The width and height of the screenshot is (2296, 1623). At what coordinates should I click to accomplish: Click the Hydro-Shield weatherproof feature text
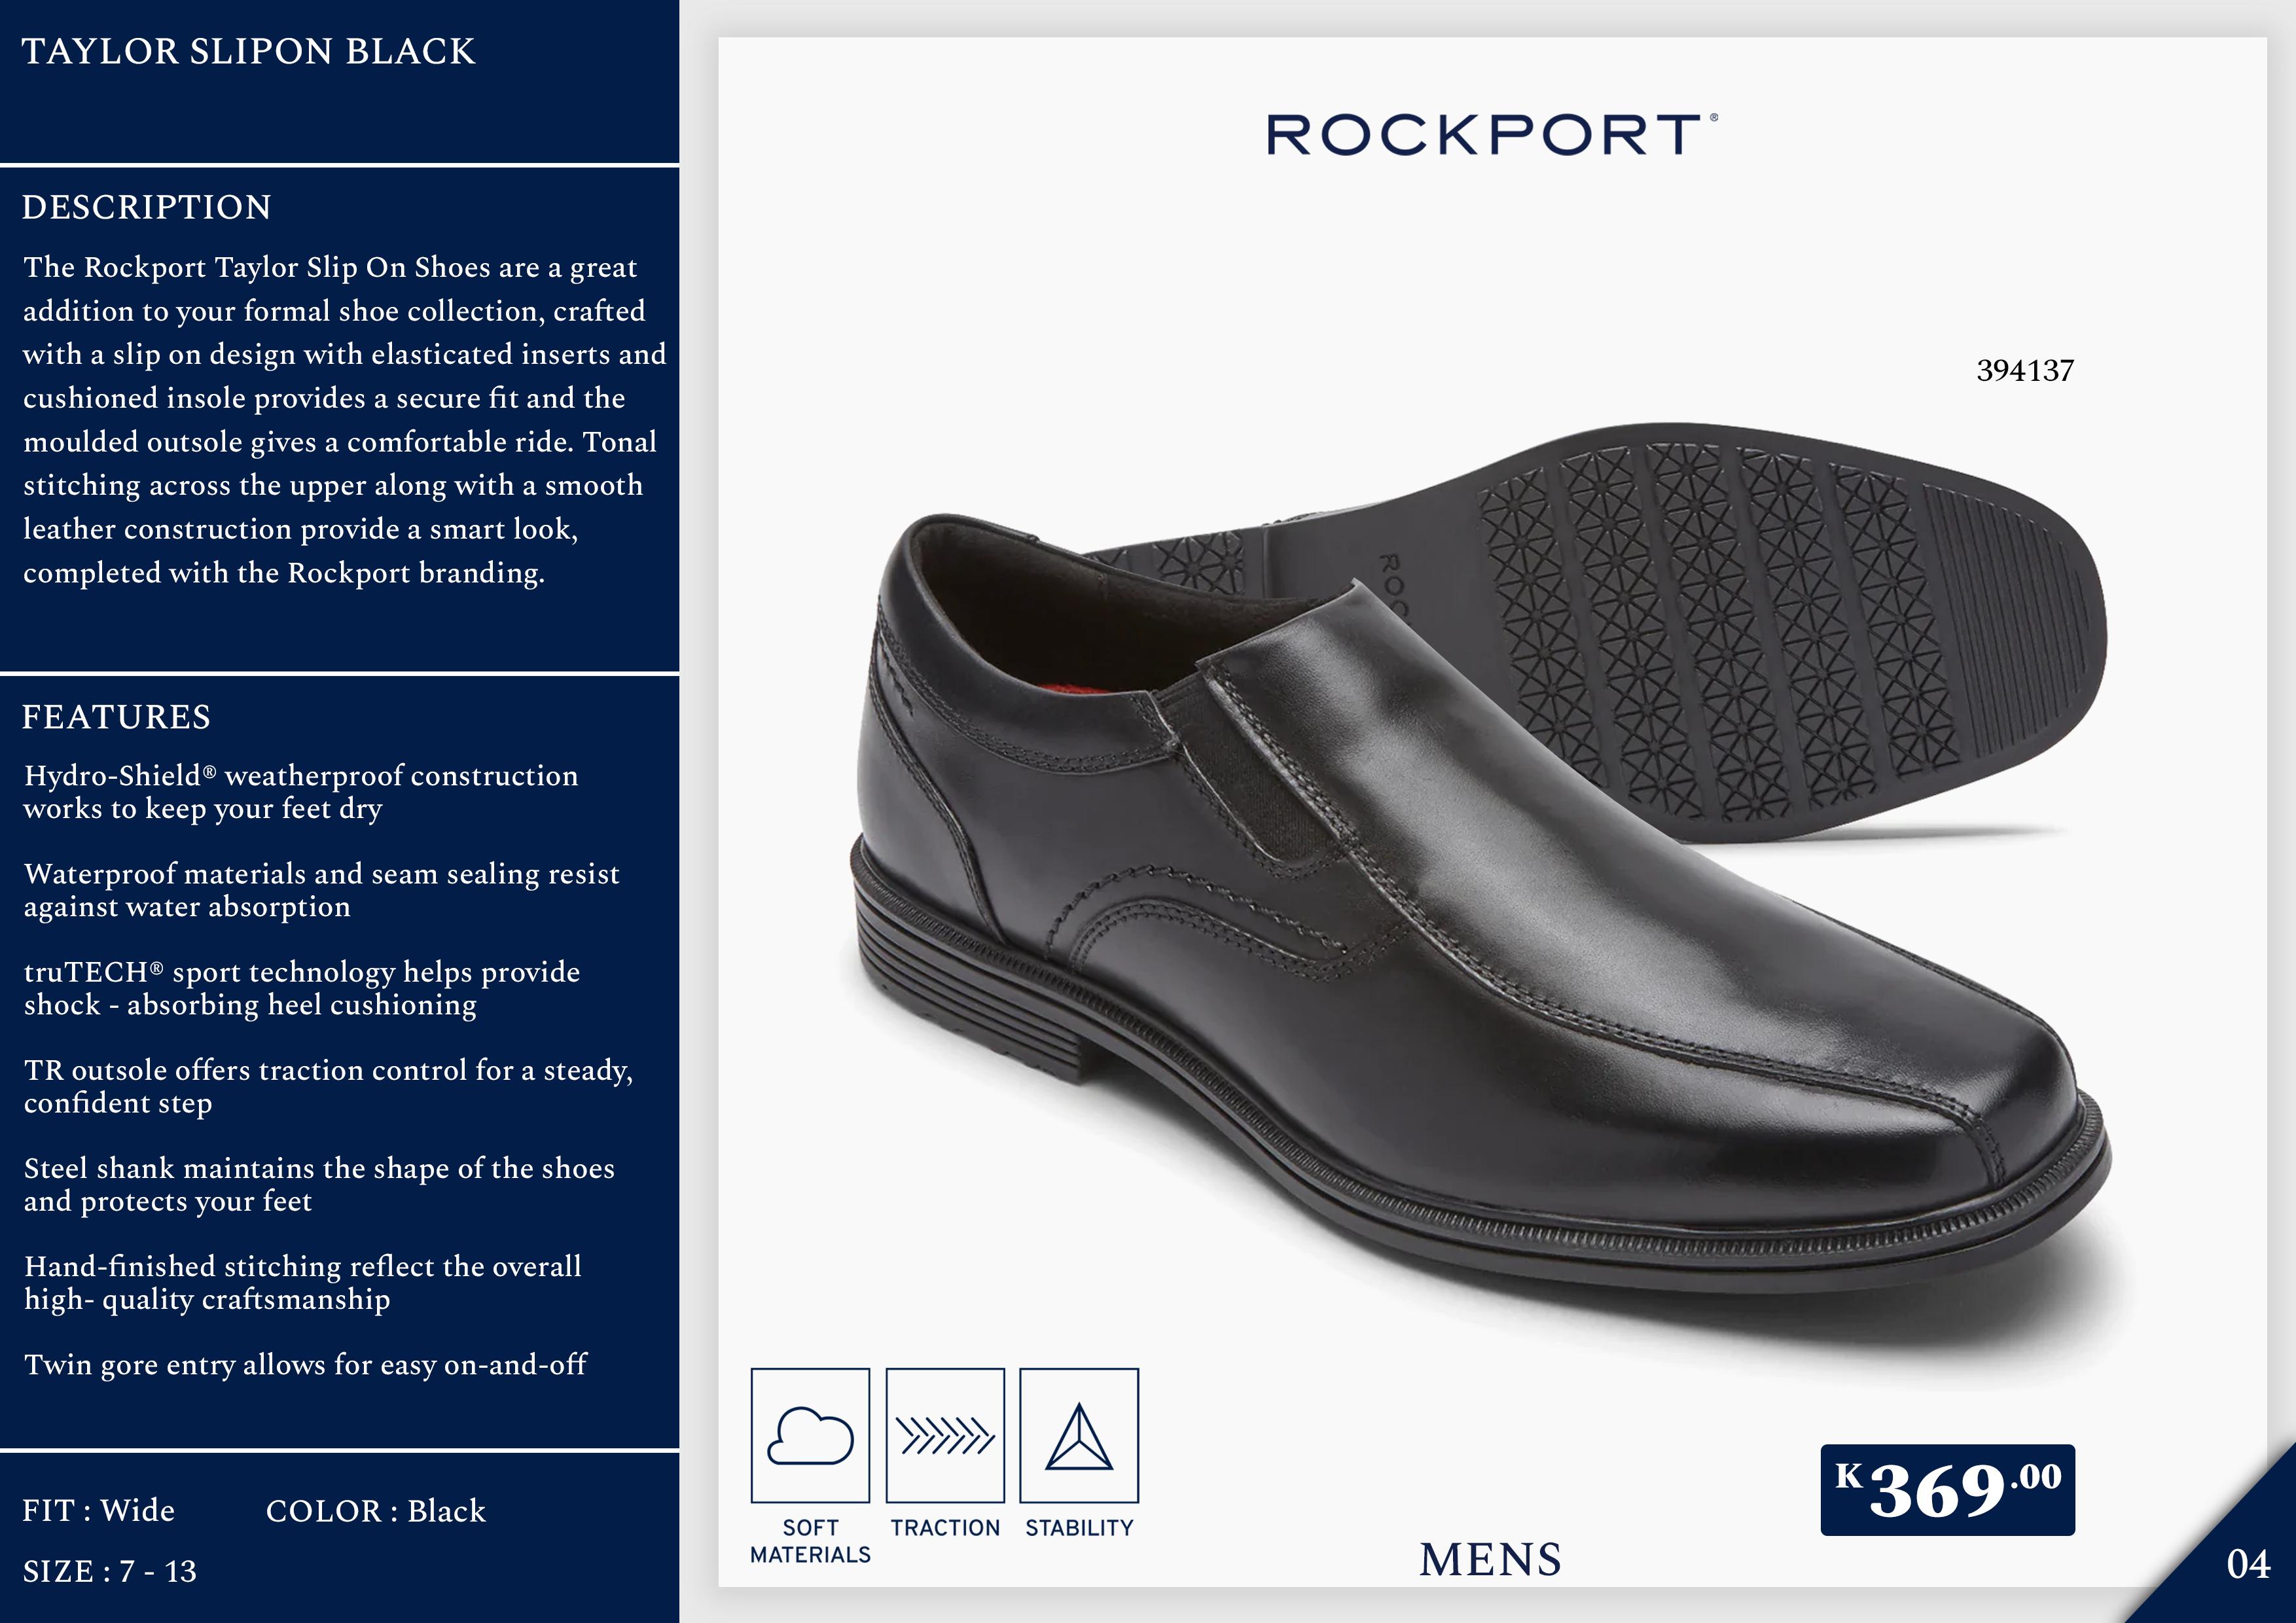(x=300, y=791)
